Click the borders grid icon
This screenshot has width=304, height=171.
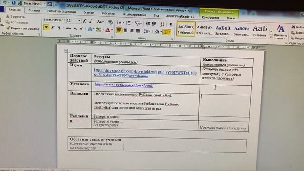165,32
